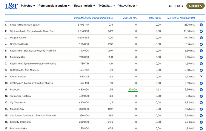Click Security Trading Oy name

coord(21,122)
